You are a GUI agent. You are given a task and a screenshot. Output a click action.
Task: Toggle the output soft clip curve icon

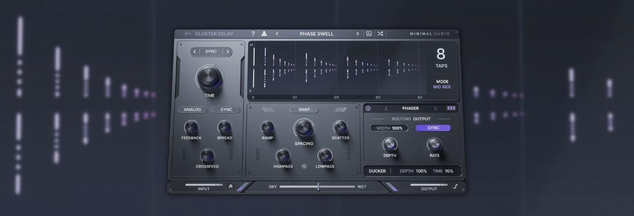click(456, 186)
